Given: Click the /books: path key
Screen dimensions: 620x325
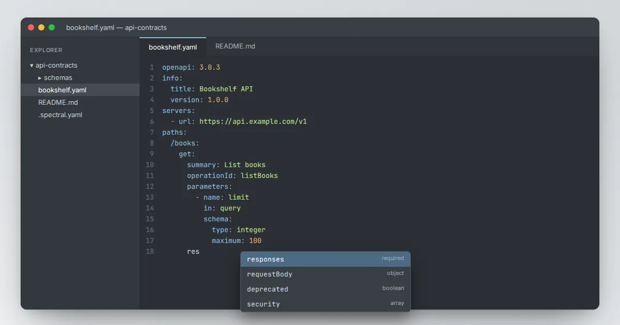Looking at the screenshot, I should pos(185,143).
